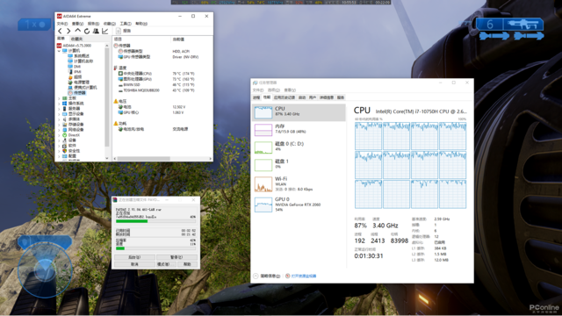Select CPU in Task Manager sidebar
562x316 pixels.
point(299,112)
